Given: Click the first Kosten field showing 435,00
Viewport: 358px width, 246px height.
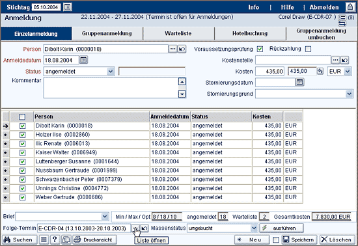Looking at the screenshot, I should click(269, 72).
